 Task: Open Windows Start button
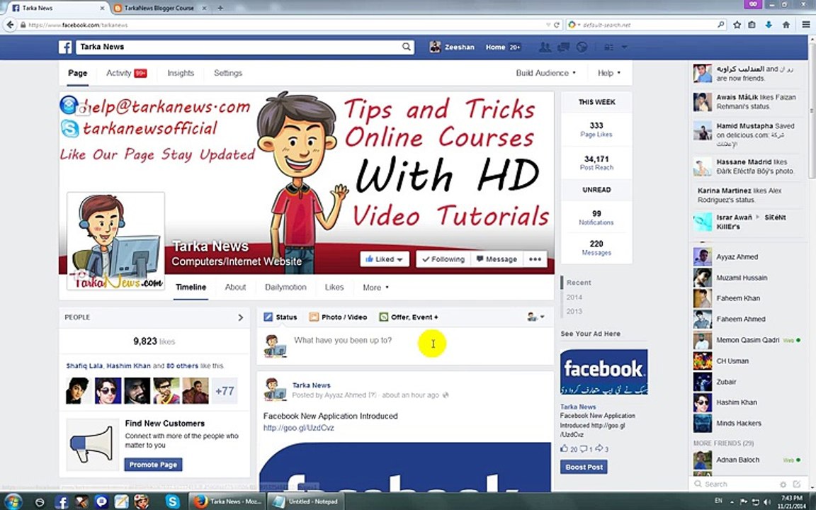pos(13,501)
